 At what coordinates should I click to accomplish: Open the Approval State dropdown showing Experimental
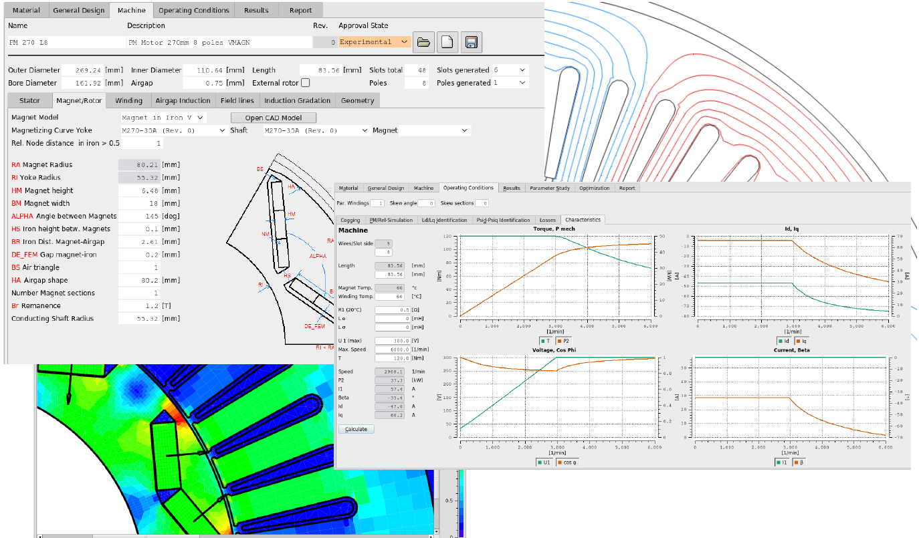[x=375, y=42]
